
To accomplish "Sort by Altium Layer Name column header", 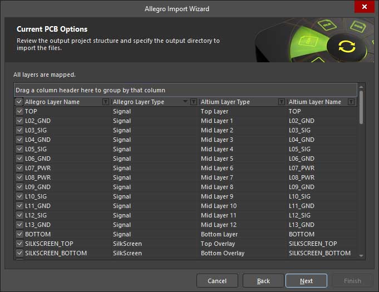I will (x=315, y=102).
